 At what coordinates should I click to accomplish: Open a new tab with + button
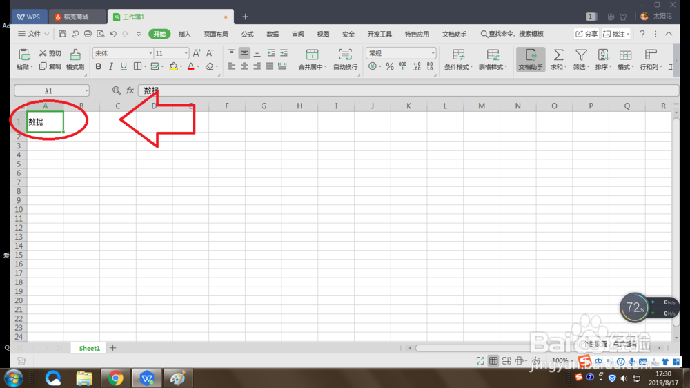point(246,17)
